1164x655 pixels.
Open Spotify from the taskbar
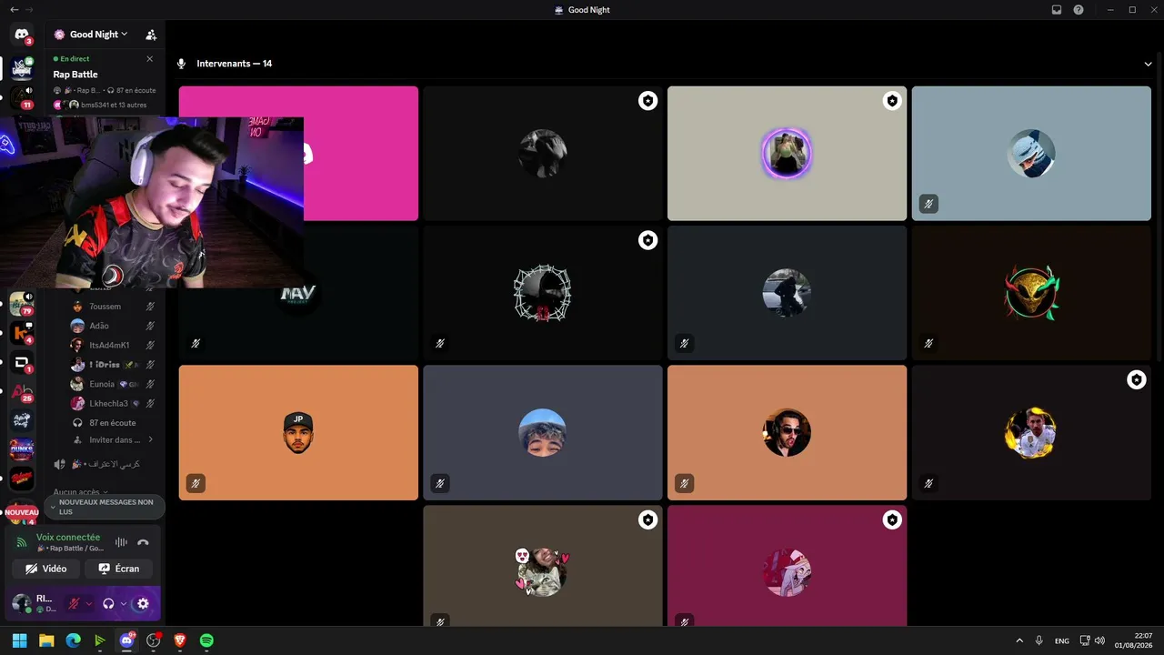pyautogui.click(x=206, y=640)
